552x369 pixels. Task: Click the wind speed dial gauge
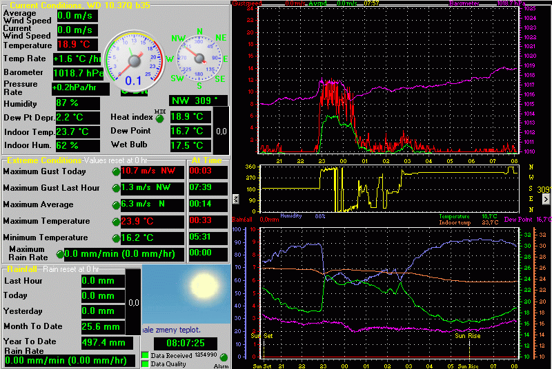tap(134, 59)
